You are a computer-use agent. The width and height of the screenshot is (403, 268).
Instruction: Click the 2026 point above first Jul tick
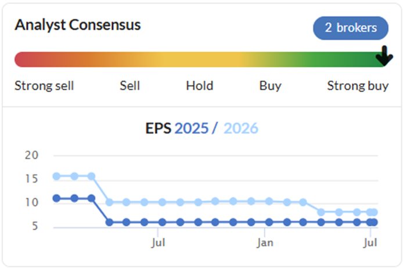(162, 202)
